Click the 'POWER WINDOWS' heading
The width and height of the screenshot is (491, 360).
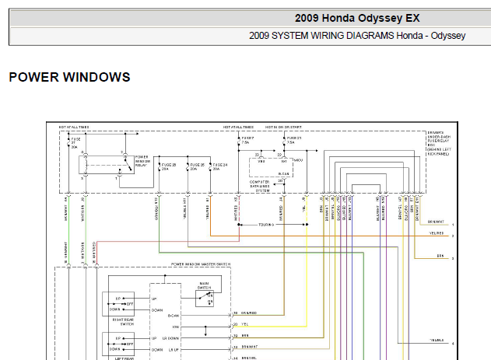(x=69, y=77)
